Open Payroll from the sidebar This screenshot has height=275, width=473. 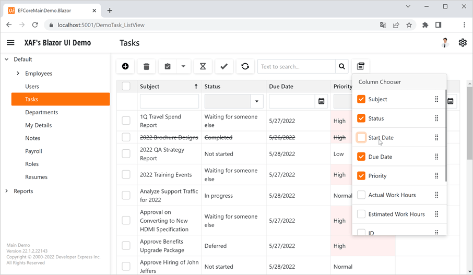pyautogui.click(x=33, y=151)
